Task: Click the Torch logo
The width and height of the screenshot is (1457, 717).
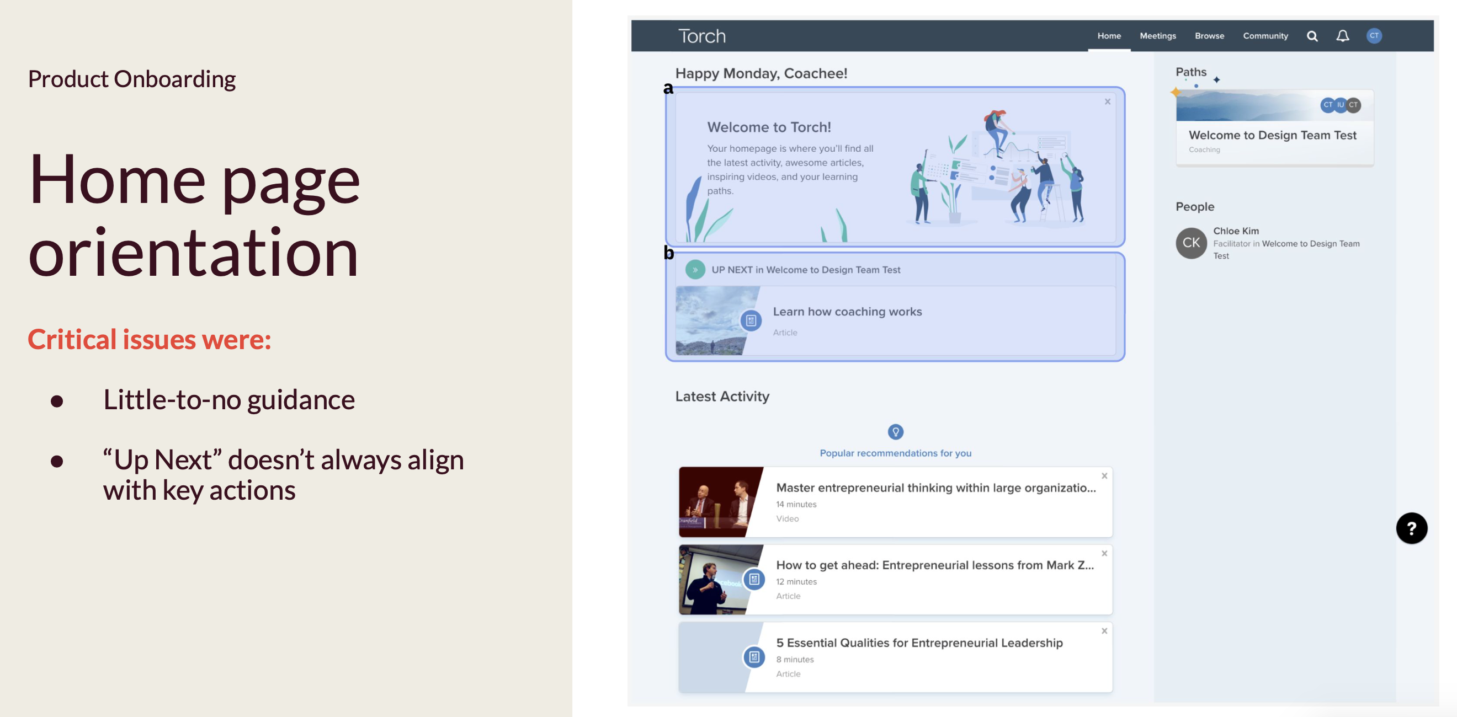Action: click(701, 36)
